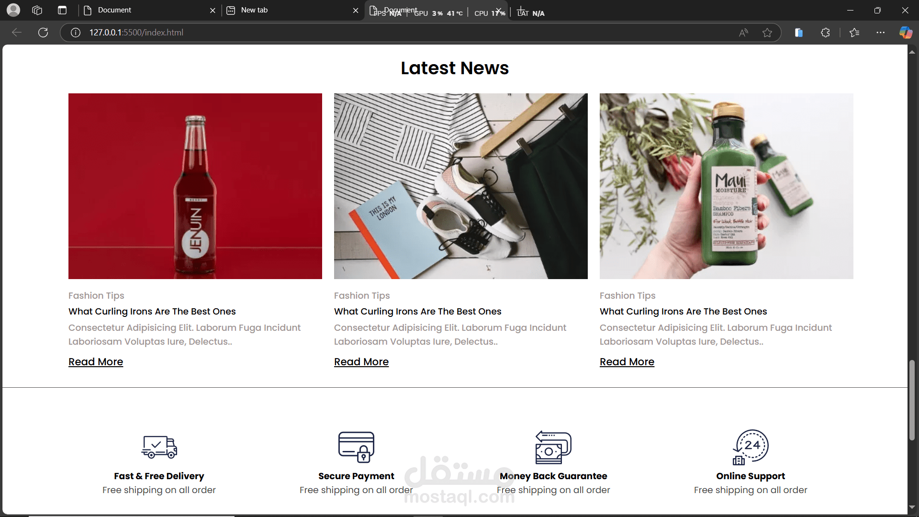
Task: Click Read More under red bottle article
Action: point(96,362)
